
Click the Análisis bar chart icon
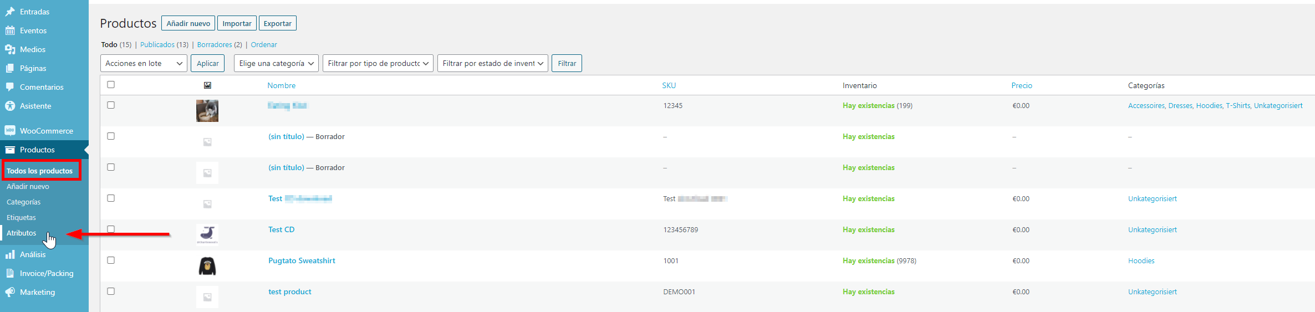(x=10, y=254)
